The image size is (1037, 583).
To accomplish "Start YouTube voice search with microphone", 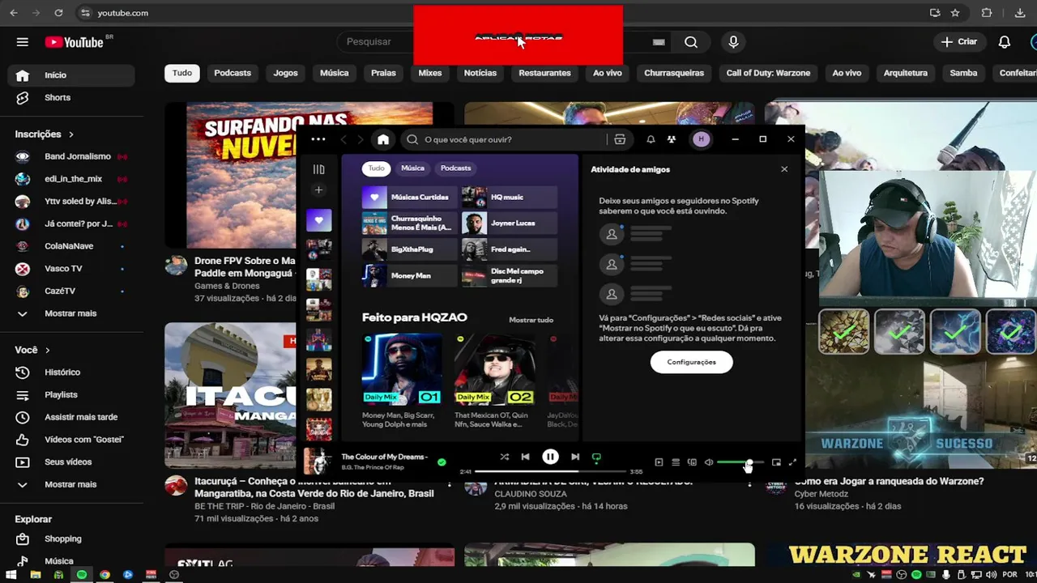I will 733,42.
